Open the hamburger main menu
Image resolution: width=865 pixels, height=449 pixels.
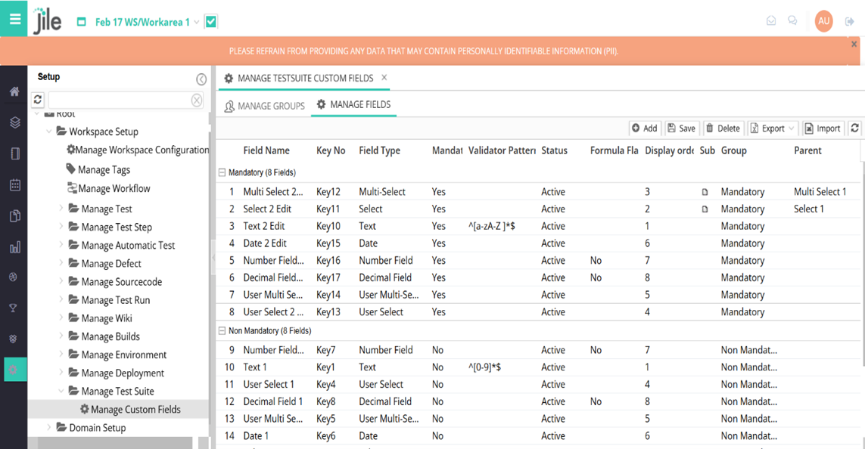click(x=14, y=19)
